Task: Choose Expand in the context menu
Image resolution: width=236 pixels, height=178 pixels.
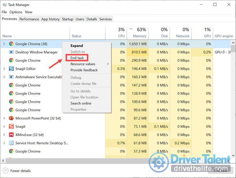Action: pyautogui.click(x=77, y=46)
